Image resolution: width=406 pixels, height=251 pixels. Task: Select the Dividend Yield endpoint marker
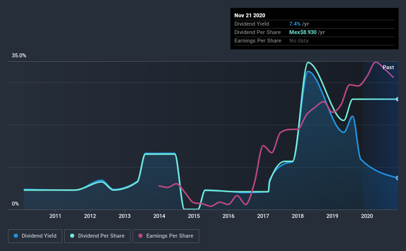(397, 178)
